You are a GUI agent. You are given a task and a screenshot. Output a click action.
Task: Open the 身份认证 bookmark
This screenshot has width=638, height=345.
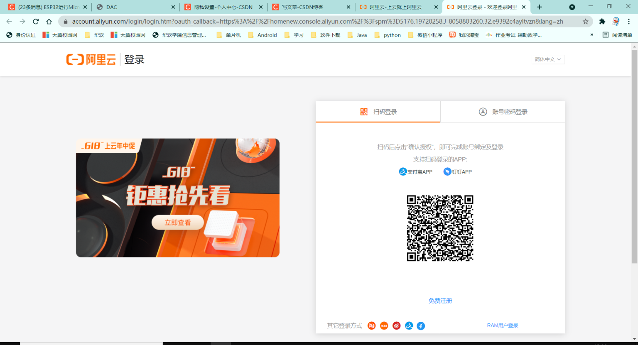pyautogui.click(x=21, y=35)
